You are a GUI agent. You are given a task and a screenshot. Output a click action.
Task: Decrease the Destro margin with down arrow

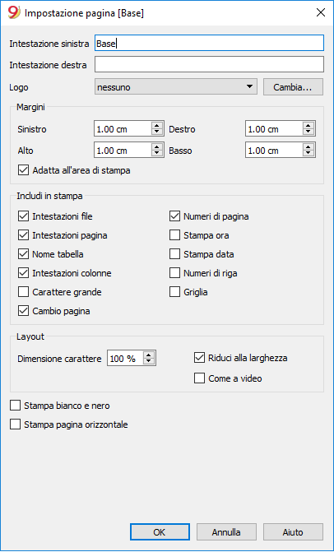tap(308, 132)
